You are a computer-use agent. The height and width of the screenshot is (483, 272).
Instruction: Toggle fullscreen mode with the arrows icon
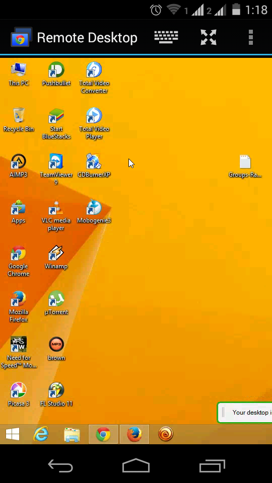click(209, 37)
